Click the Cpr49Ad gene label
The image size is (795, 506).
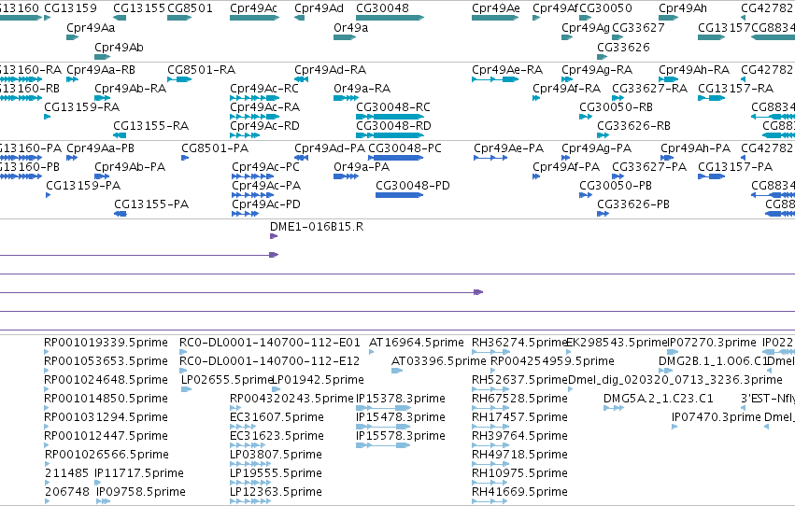click(319, 8)
